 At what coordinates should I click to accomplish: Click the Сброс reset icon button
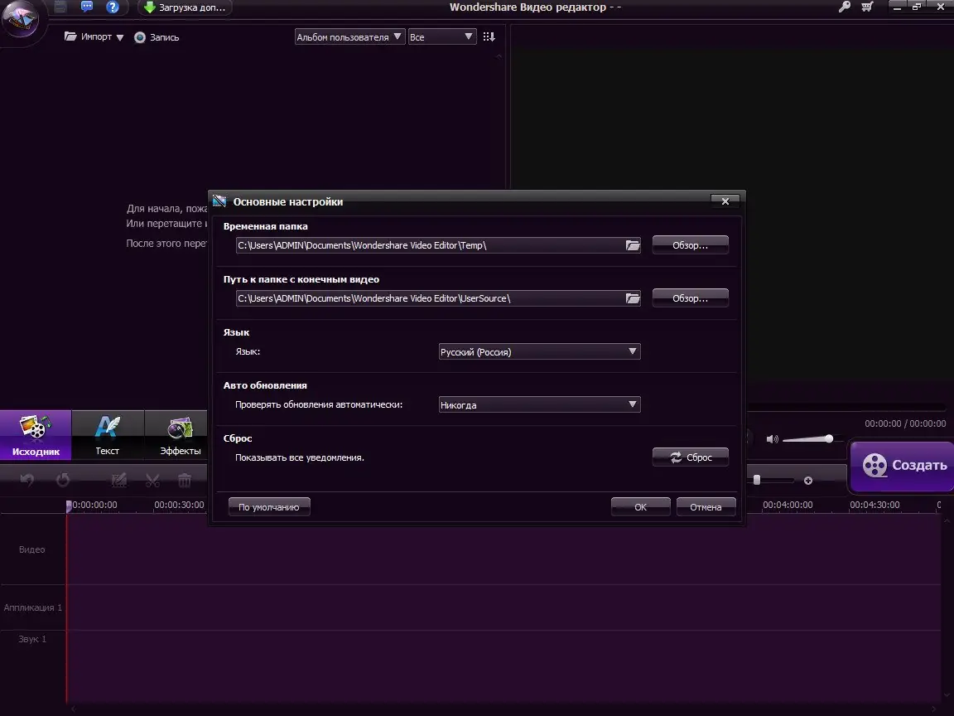(x=690, y=456)
